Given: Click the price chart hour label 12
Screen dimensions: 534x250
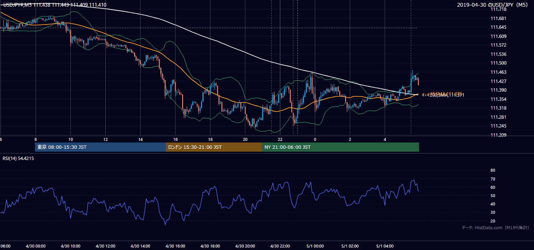Looking at the screenshot, I should pyautogui.click(x=105, y=140).
